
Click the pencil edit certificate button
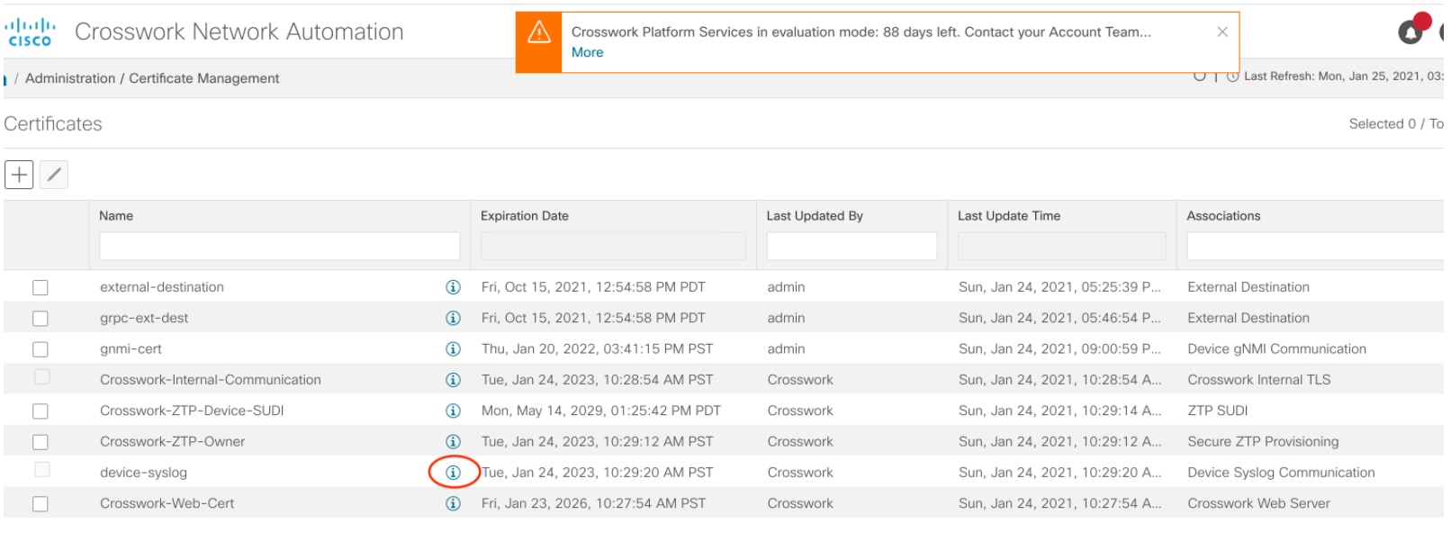coord(54,175)
